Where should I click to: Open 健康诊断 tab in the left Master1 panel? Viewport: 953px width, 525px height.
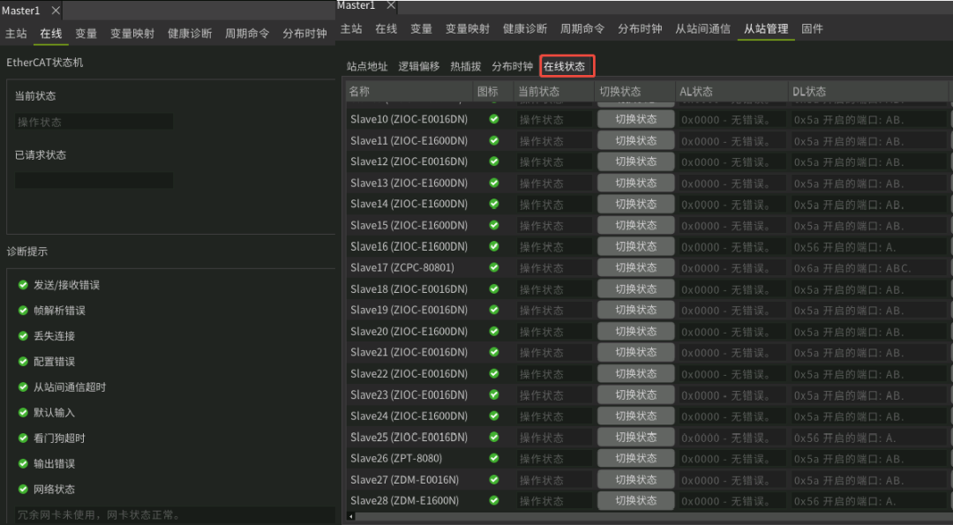point(190,34)
